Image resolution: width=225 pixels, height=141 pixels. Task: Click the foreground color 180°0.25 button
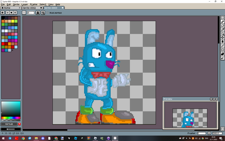pyautogui.click(x=9, y=124)
